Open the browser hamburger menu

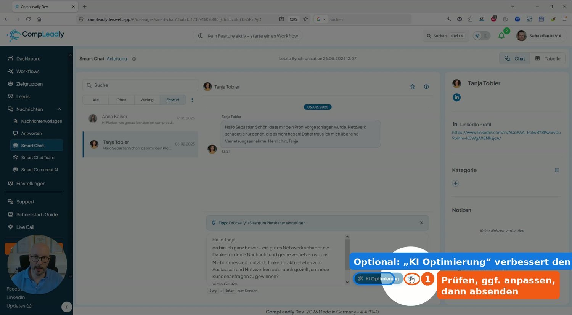click(564, 19)
